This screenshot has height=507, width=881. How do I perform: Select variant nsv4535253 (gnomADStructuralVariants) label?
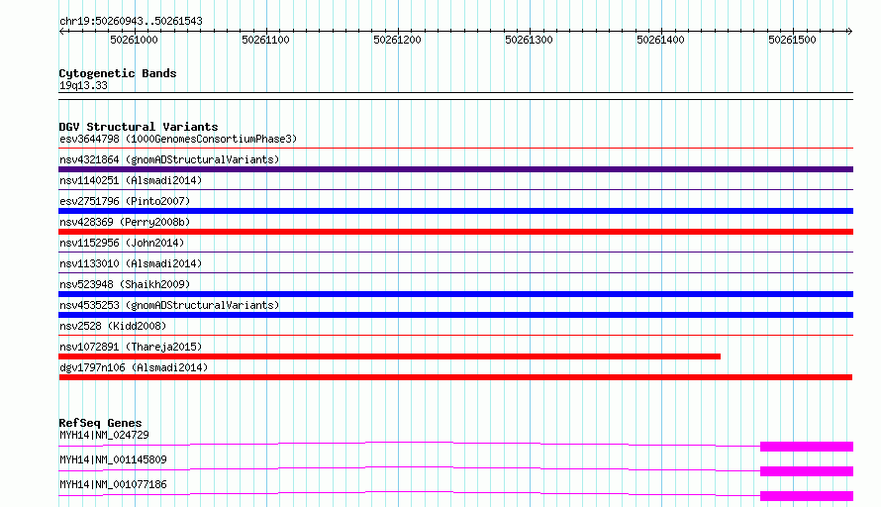169,305
